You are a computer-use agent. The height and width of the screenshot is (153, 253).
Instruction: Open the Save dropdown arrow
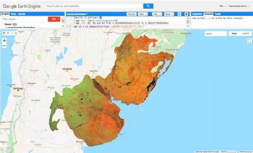pyautogui.click(x=146, y=14)
